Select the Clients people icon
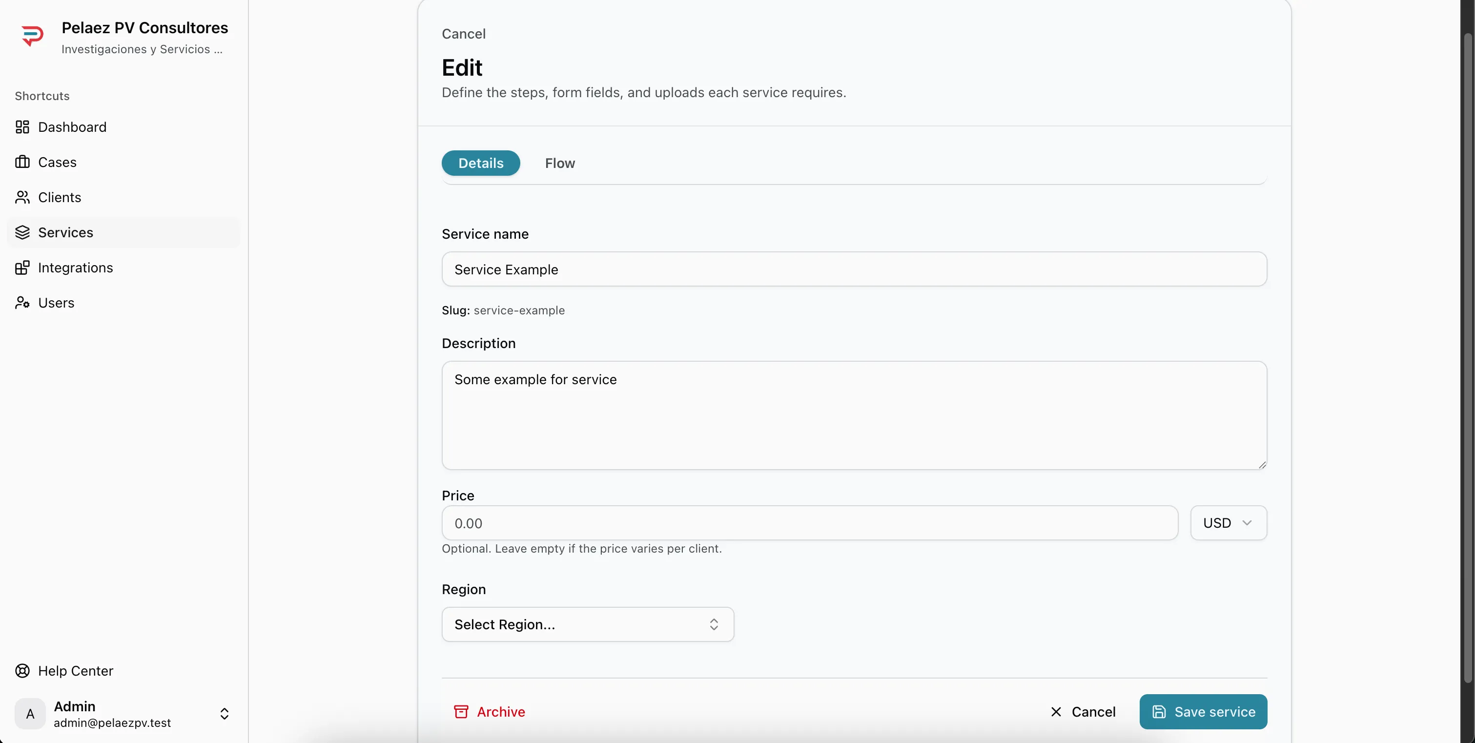Image resolution: width=1475 pixels, height=743 pixels. point(23,198)
